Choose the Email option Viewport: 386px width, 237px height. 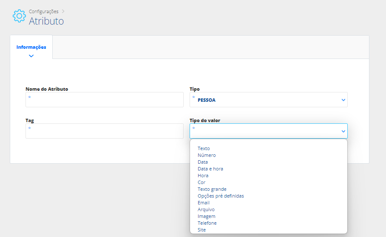tap(204, 203)
